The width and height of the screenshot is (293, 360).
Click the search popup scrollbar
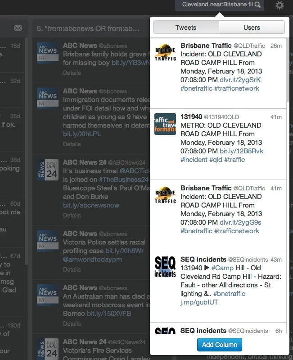tap(288, 70)
